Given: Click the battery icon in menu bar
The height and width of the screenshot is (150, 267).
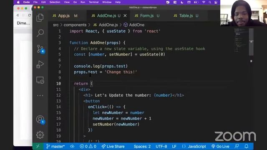Looking at the screenshot, I should tap(196, 2).
